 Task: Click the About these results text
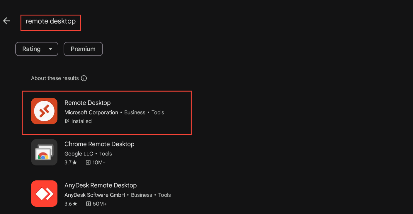click(55, 78)
